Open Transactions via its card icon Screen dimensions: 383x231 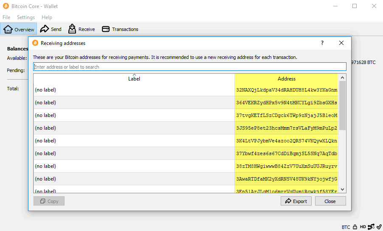tap(105, 29)
